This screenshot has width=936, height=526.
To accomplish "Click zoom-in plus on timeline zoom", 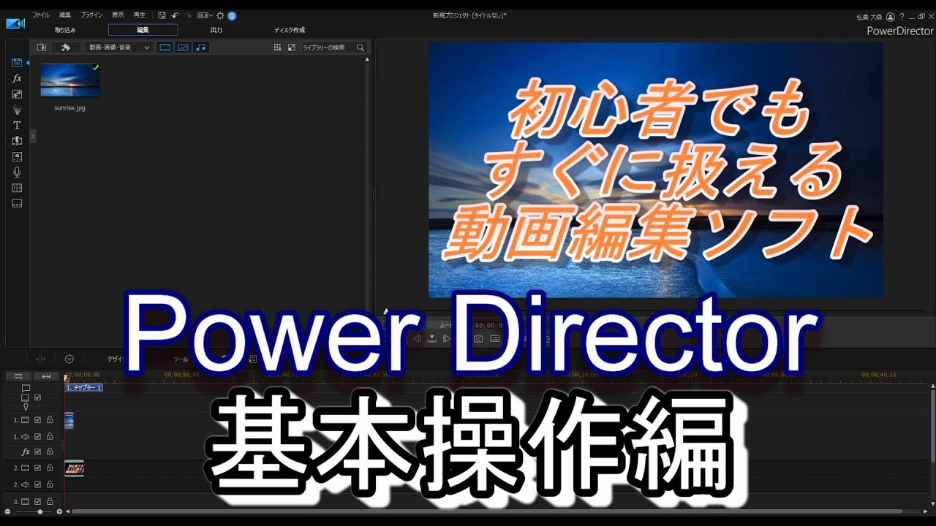I will click(x=60, y=511).
